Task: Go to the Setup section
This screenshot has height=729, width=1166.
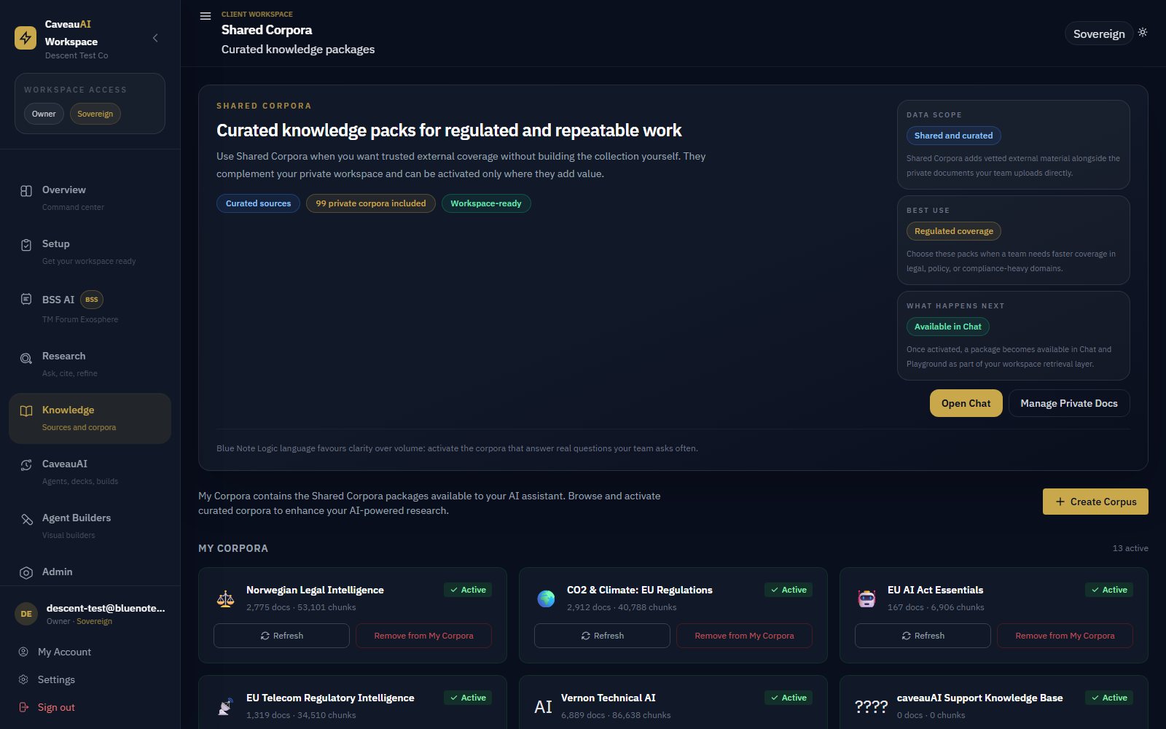Action: click(90, 252)
